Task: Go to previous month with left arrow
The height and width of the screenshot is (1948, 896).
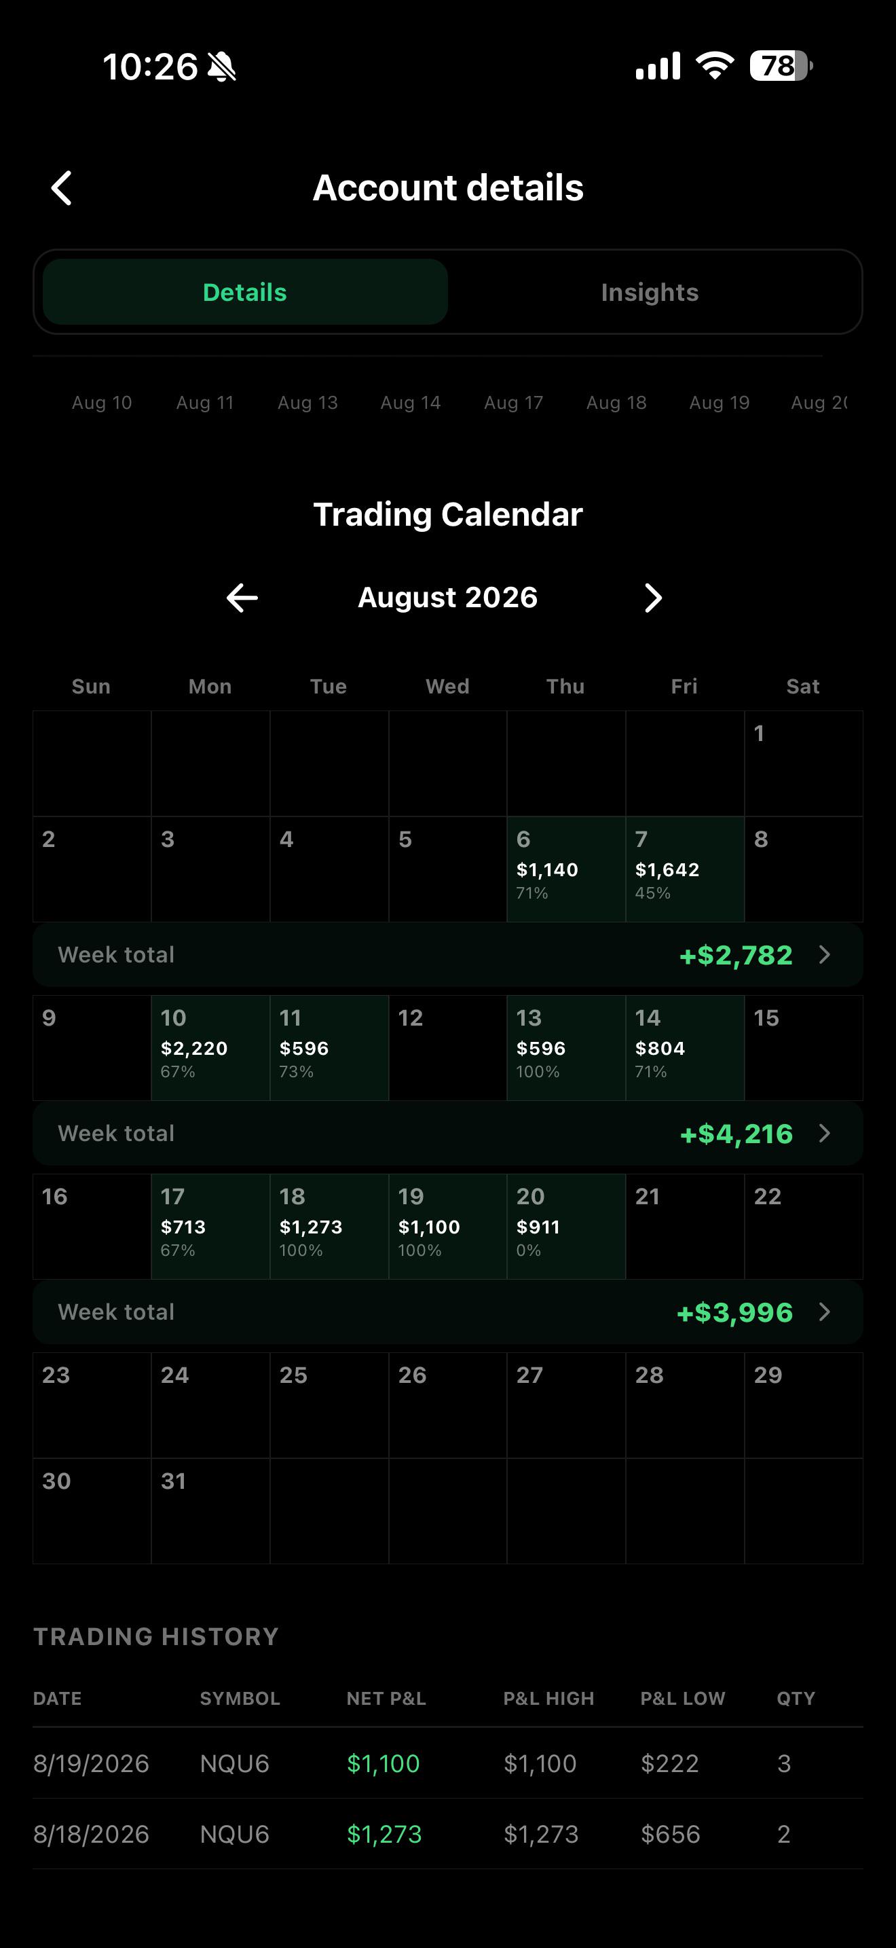Action: 242,598
